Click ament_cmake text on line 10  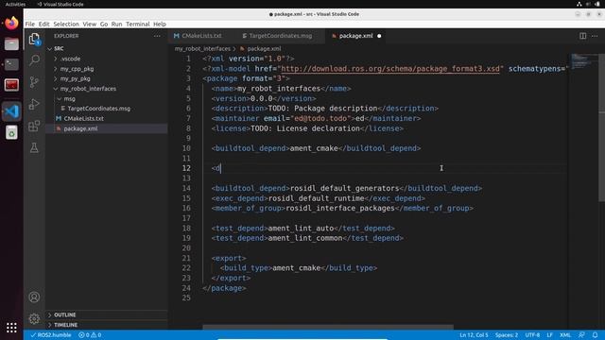coord(314,148)
